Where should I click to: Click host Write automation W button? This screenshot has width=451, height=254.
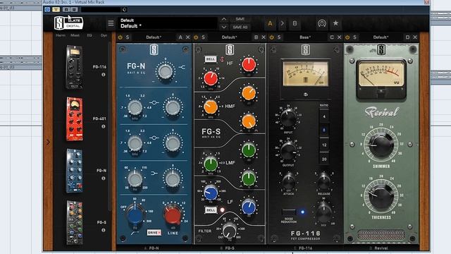click(x=74, y=9)
